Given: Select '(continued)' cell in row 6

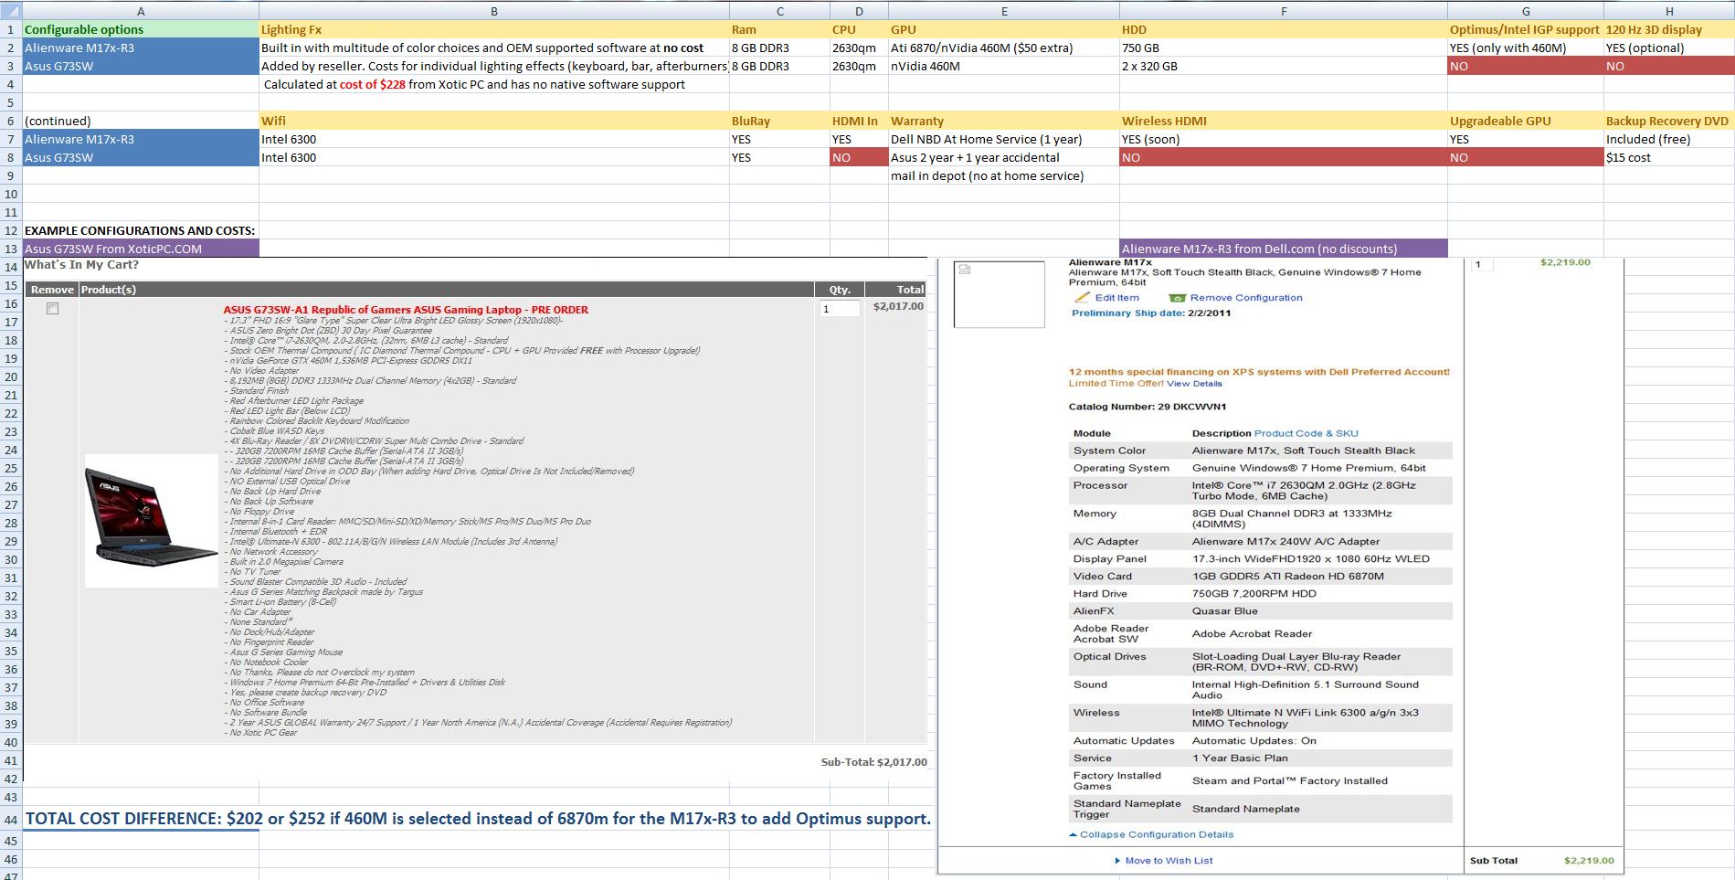Looking at the screenshot, I should point(141,121).
